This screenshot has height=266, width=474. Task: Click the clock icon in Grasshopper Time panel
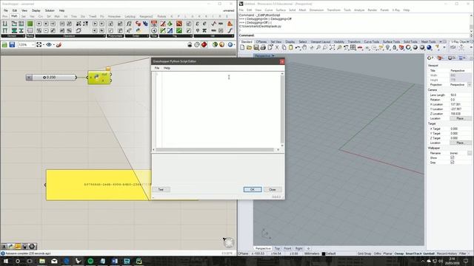click(154, 30)
